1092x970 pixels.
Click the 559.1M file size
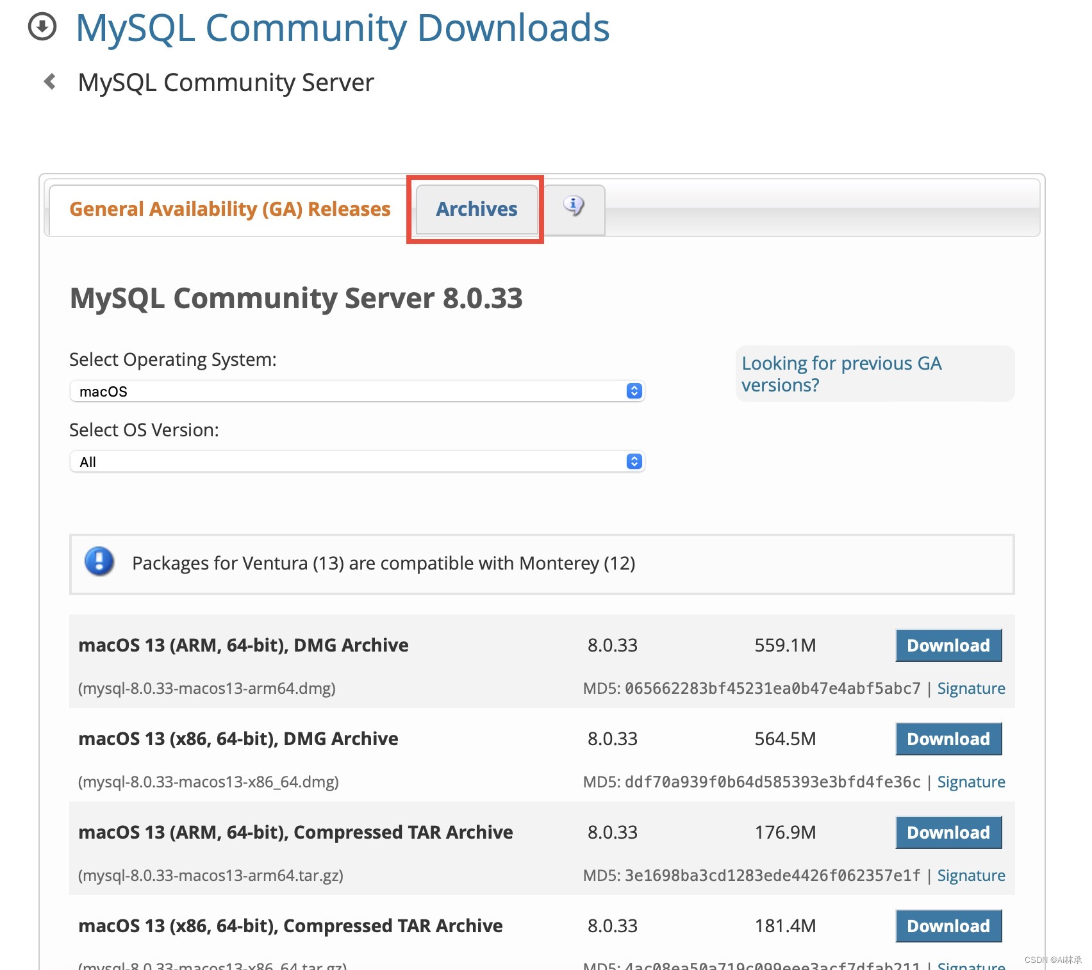pyautogui.click(x=785, y=645)
